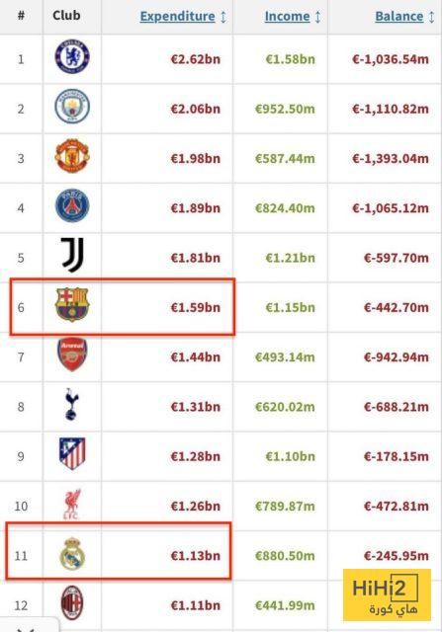Viewport: 442px width, 632px height.
Task: Toggle sort arrows beside Income
Action: [x=317, y=17]
